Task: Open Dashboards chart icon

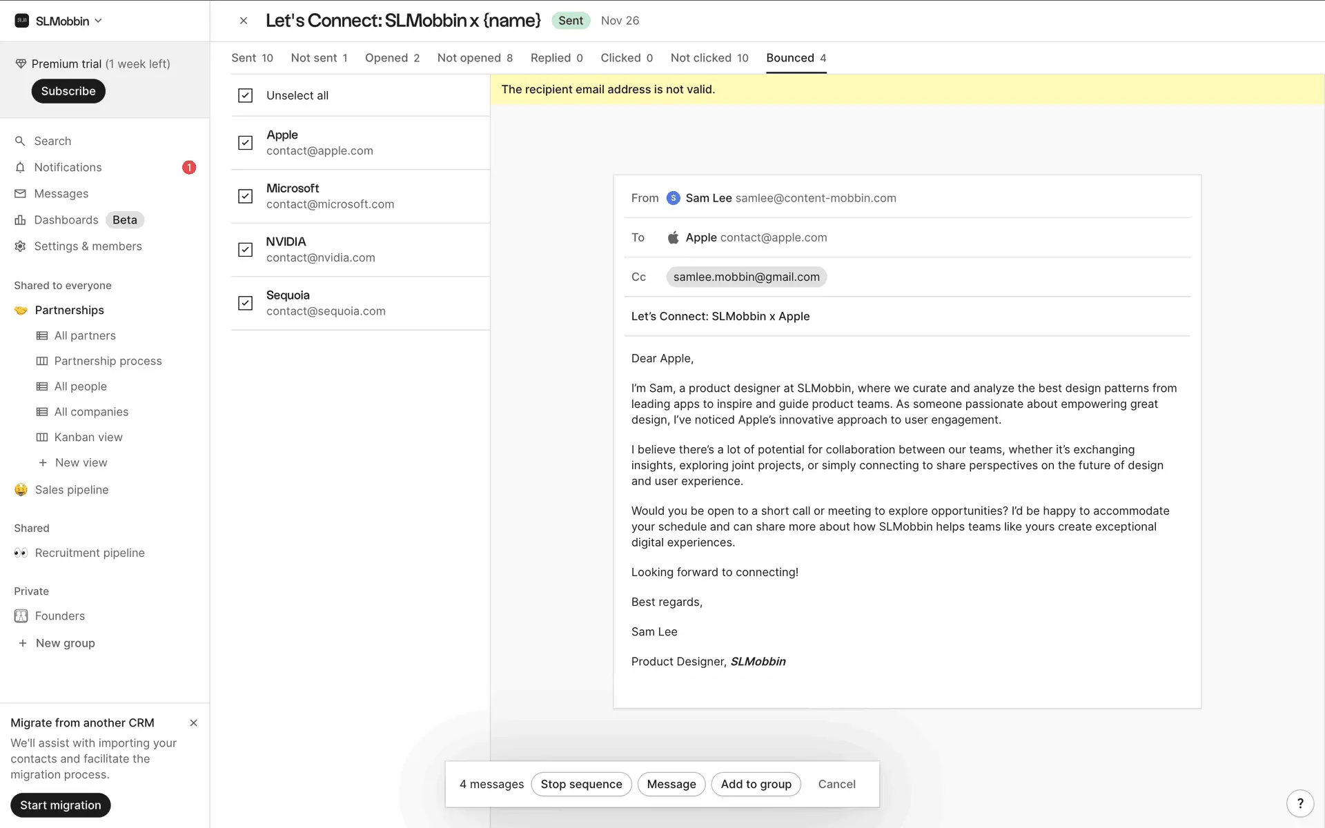Action: point(20,220)
